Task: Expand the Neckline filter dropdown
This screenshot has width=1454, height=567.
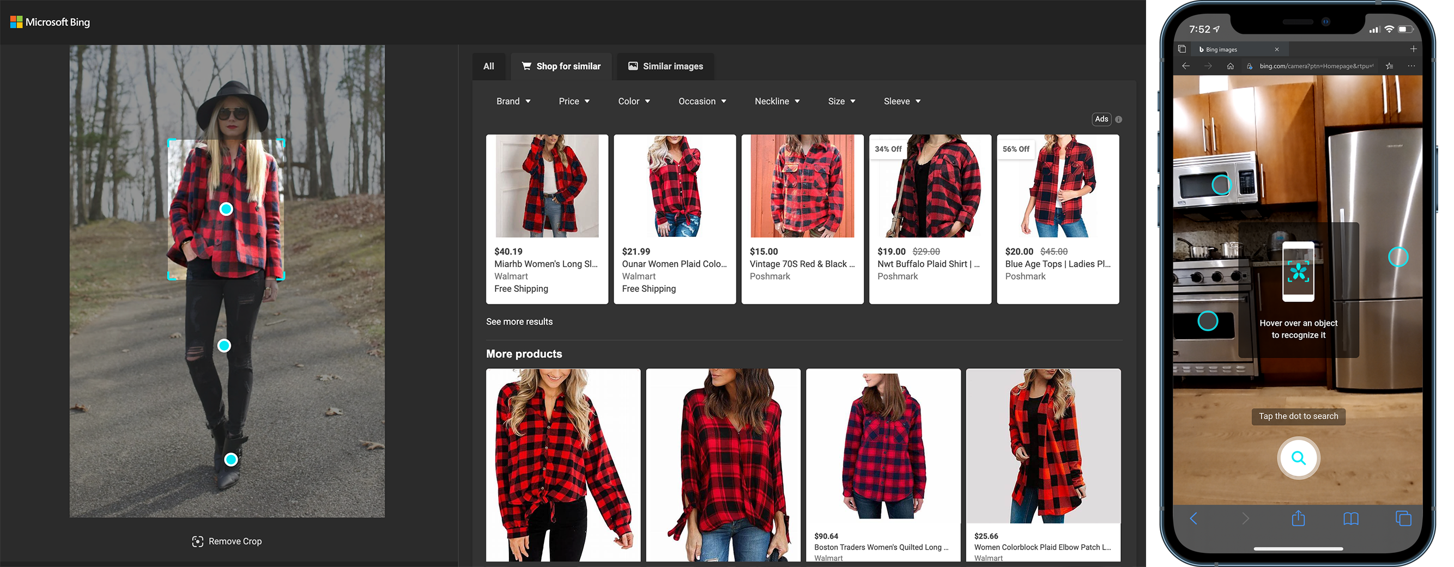Action: point(777,101)
